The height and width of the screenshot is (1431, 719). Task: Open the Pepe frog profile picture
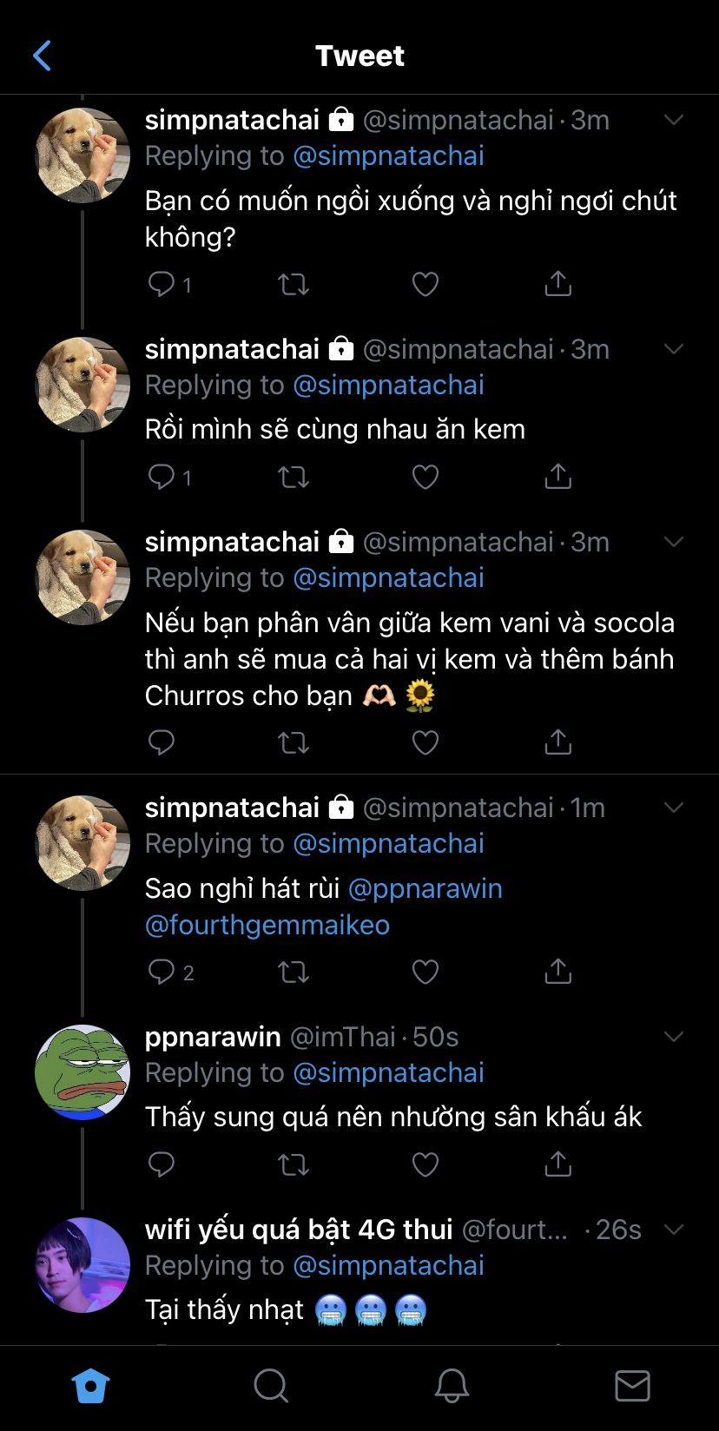tap(82, 1072)
